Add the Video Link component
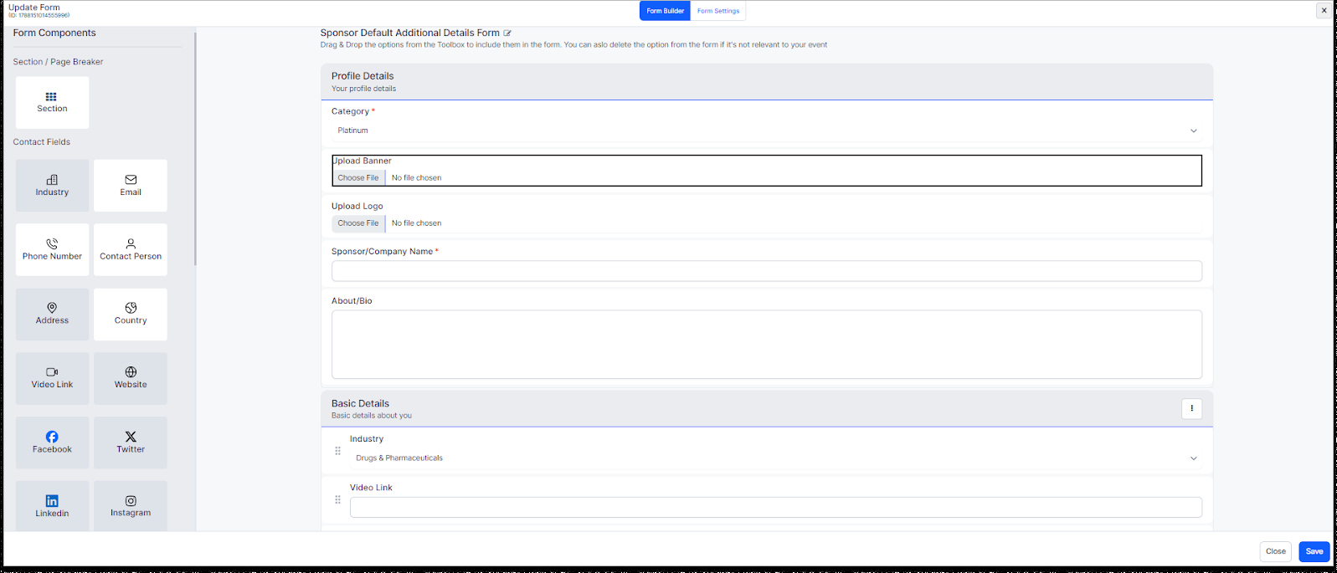This screenshot has width=1337, height=573. pos(52,378)
